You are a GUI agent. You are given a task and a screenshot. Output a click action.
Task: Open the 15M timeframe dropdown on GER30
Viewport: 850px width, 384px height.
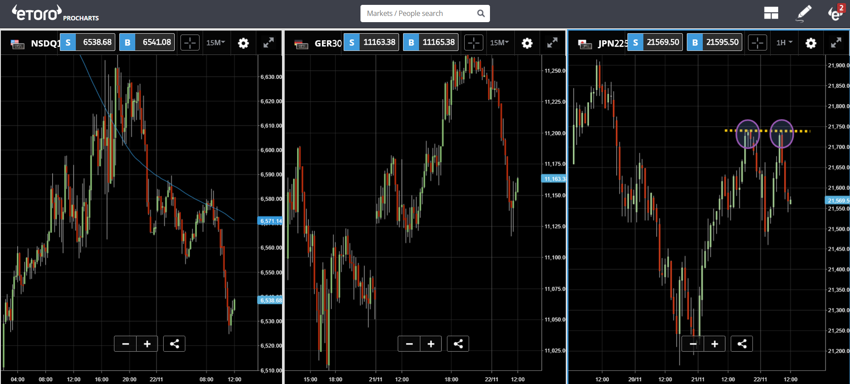tap(499, 43)
